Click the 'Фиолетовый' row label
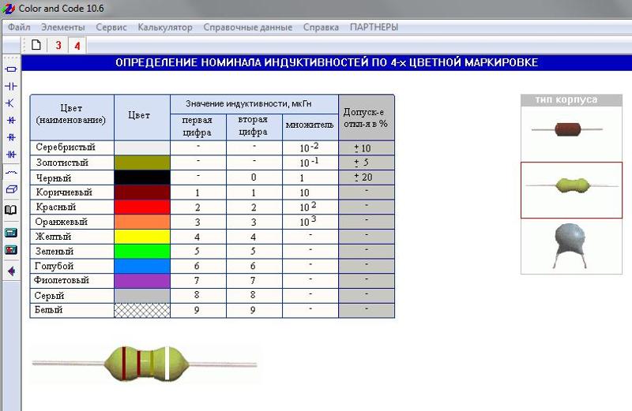Screen dimensions: 632x411 click(62, 280)
